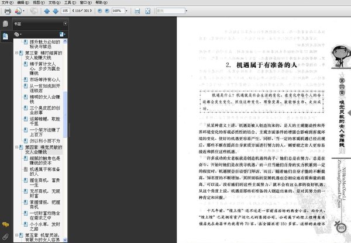This screenshot has width=351, height=243.
Task: Open the Comments panel icon
Action: click(5, 224)
